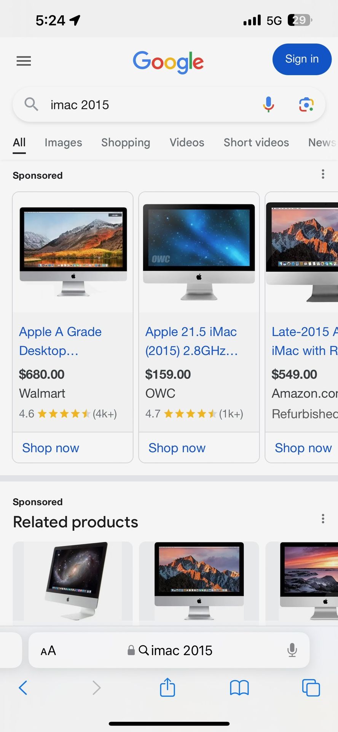Tap the Google logo
The height and width of the screenshot is (732, 338).
168,62
